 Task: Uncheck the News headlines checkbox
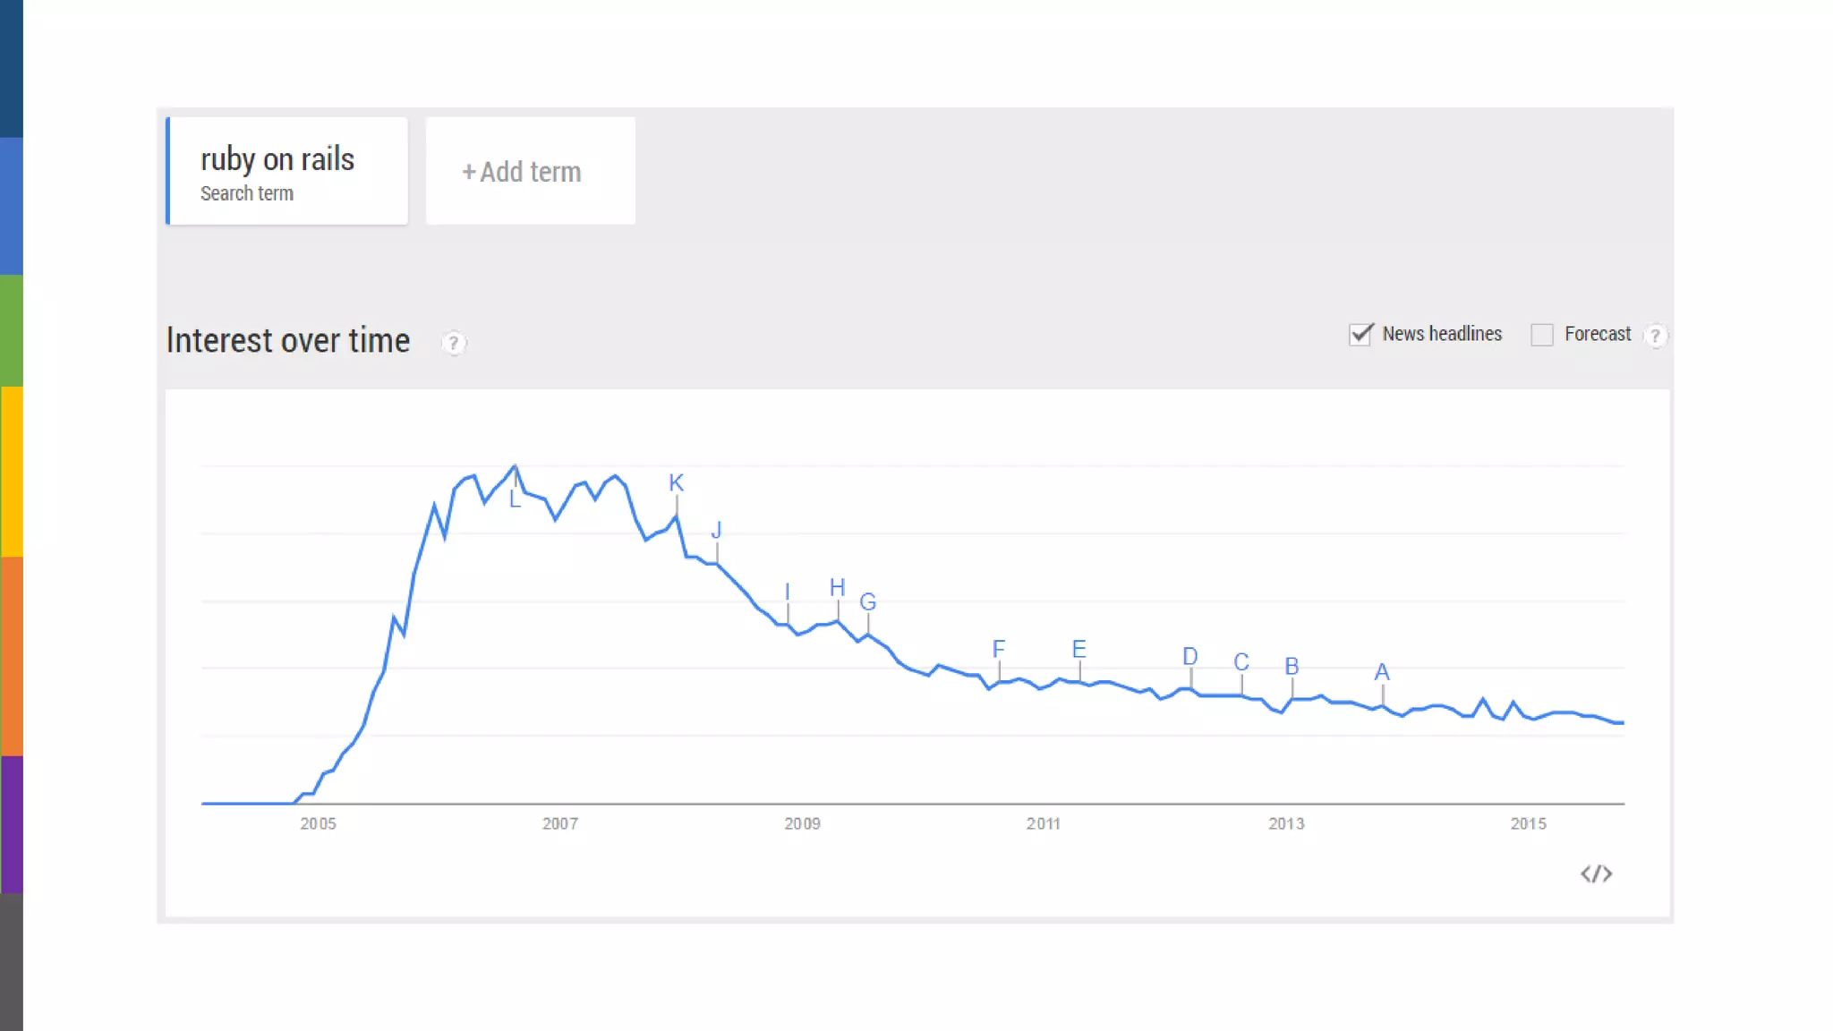1360,335
